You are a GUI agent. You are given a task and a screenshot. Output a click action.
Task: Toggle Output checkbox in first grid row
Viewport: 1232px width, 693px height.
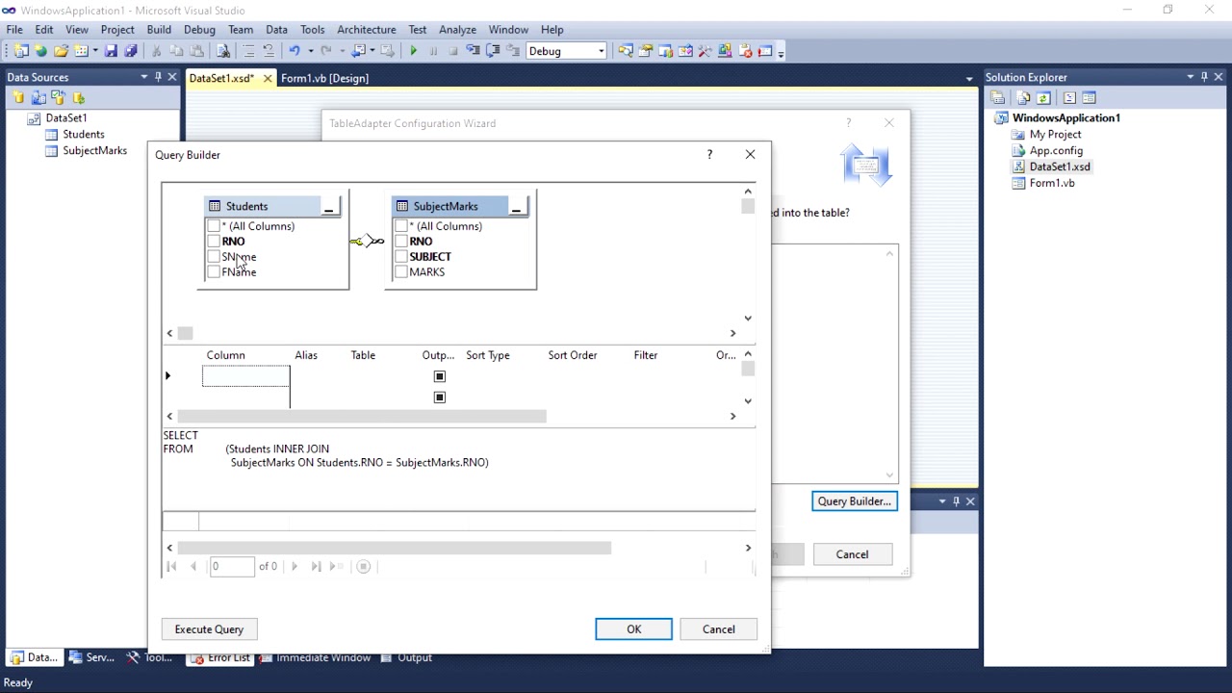tap(440, 376)
